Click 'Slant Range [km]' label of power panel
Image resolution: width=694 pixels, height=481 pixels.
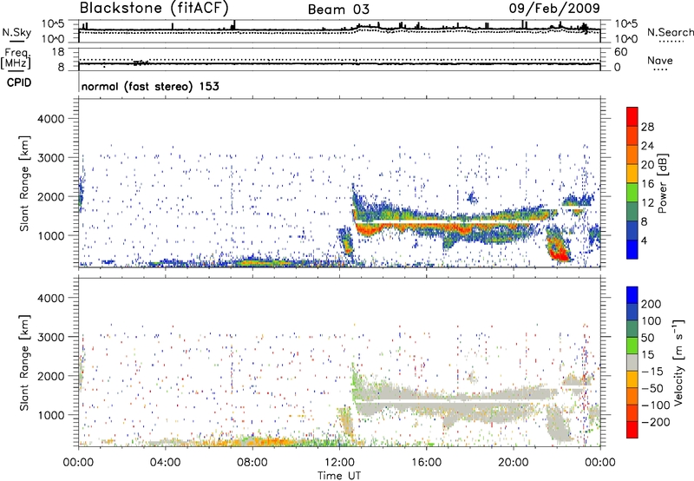[24, 183]
